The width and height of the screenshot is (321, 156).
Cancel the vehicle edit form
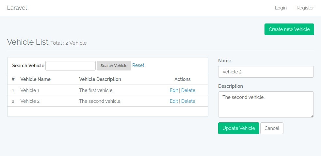[272, 128]
